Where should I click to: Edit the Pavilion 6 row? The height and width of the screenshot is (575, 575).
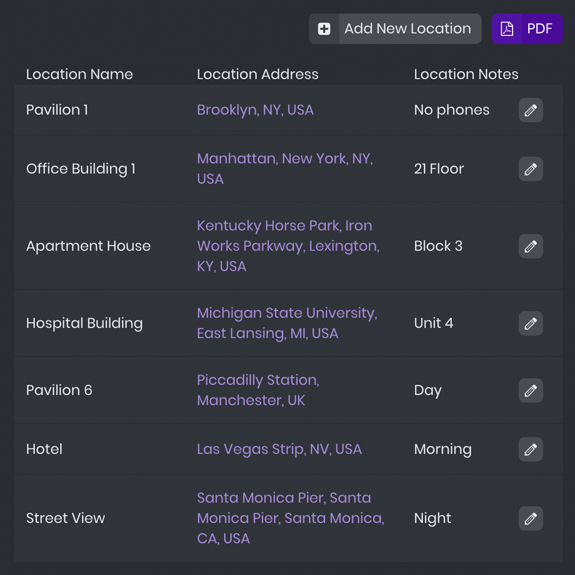pyautogui.click(x=531, y=390)
